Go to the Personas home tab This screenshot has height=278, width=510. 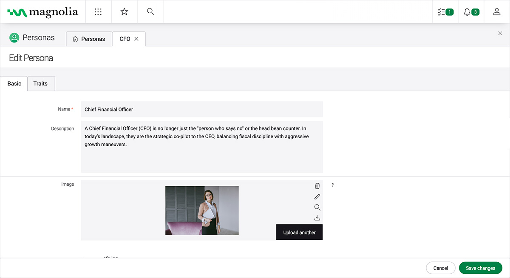pos(89,39)
